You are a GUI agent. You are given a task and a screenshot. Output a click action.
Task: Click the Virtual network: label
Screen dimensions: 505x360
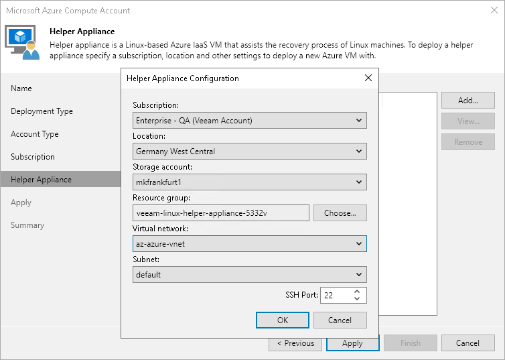click(x=160, y=229)
